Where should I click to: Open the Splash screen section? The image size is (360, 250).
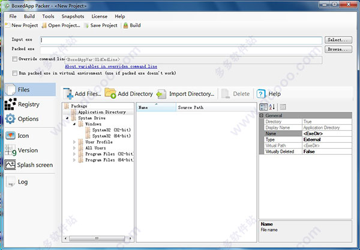(x=30, y=165)
